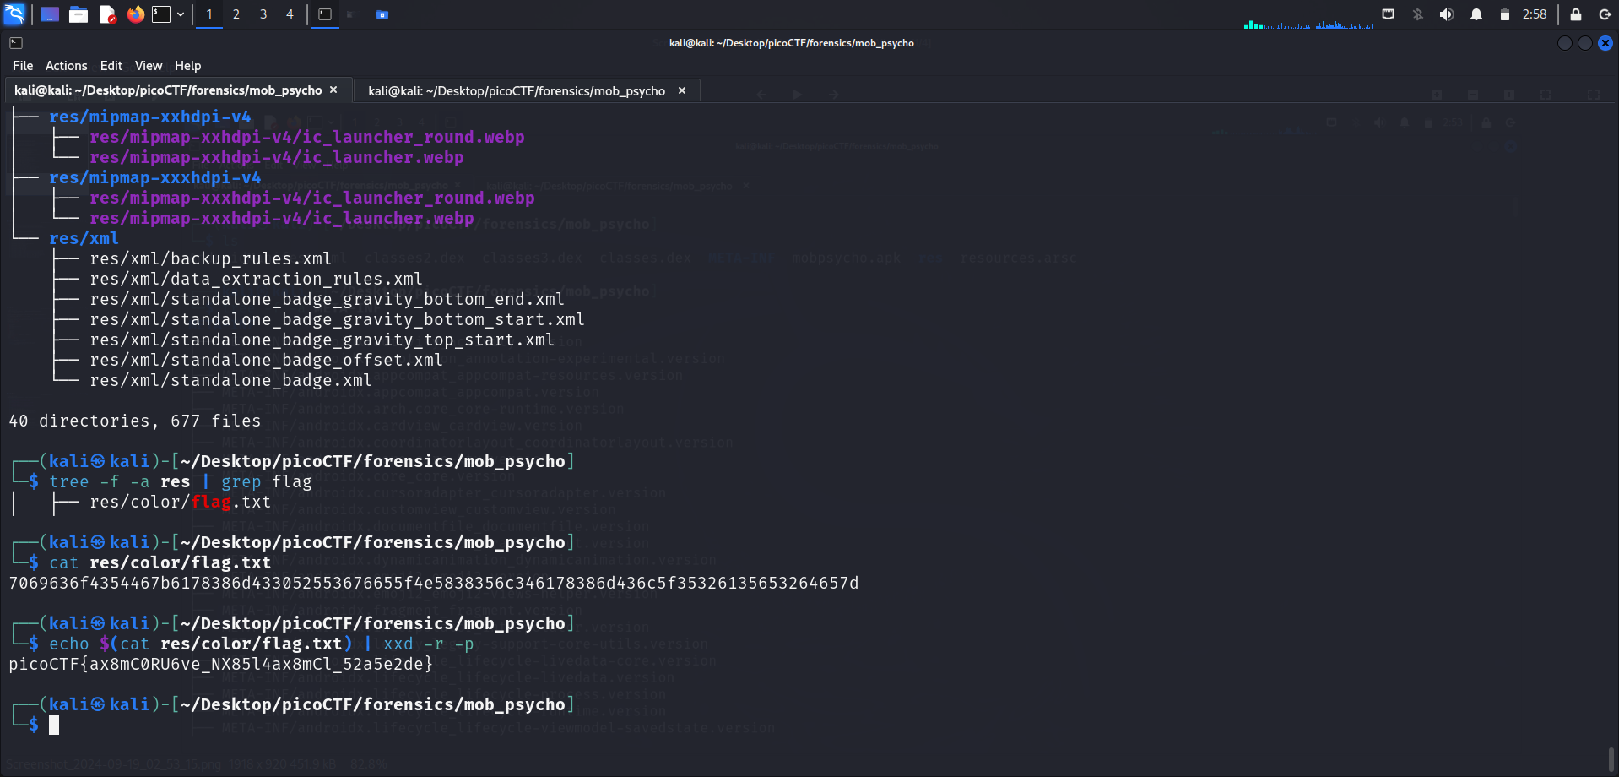Expand the terminal launcher dropdown arrow
The height and width of the screenshot is (777, 1619).
(181, 14)
